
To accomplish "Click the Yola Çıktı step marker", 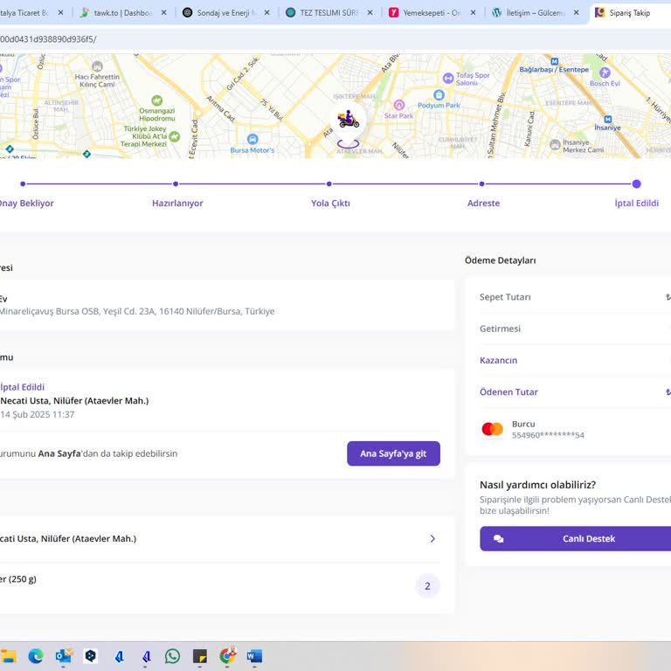I will (x=329, y=184).
